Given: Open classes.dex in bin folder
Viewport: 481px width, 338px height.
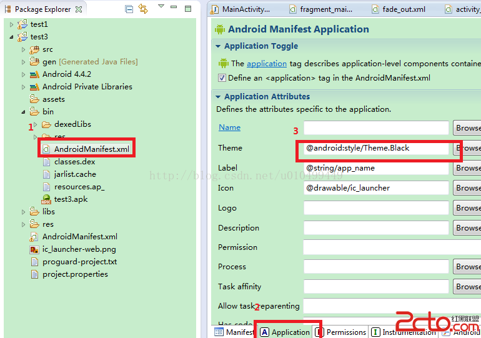Looking at the screenshot, I should coord(74,162).
